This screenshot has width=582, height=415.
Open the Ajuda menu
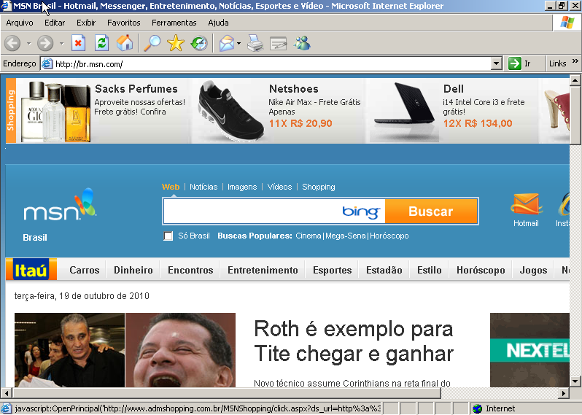click(x=218, y=23)
